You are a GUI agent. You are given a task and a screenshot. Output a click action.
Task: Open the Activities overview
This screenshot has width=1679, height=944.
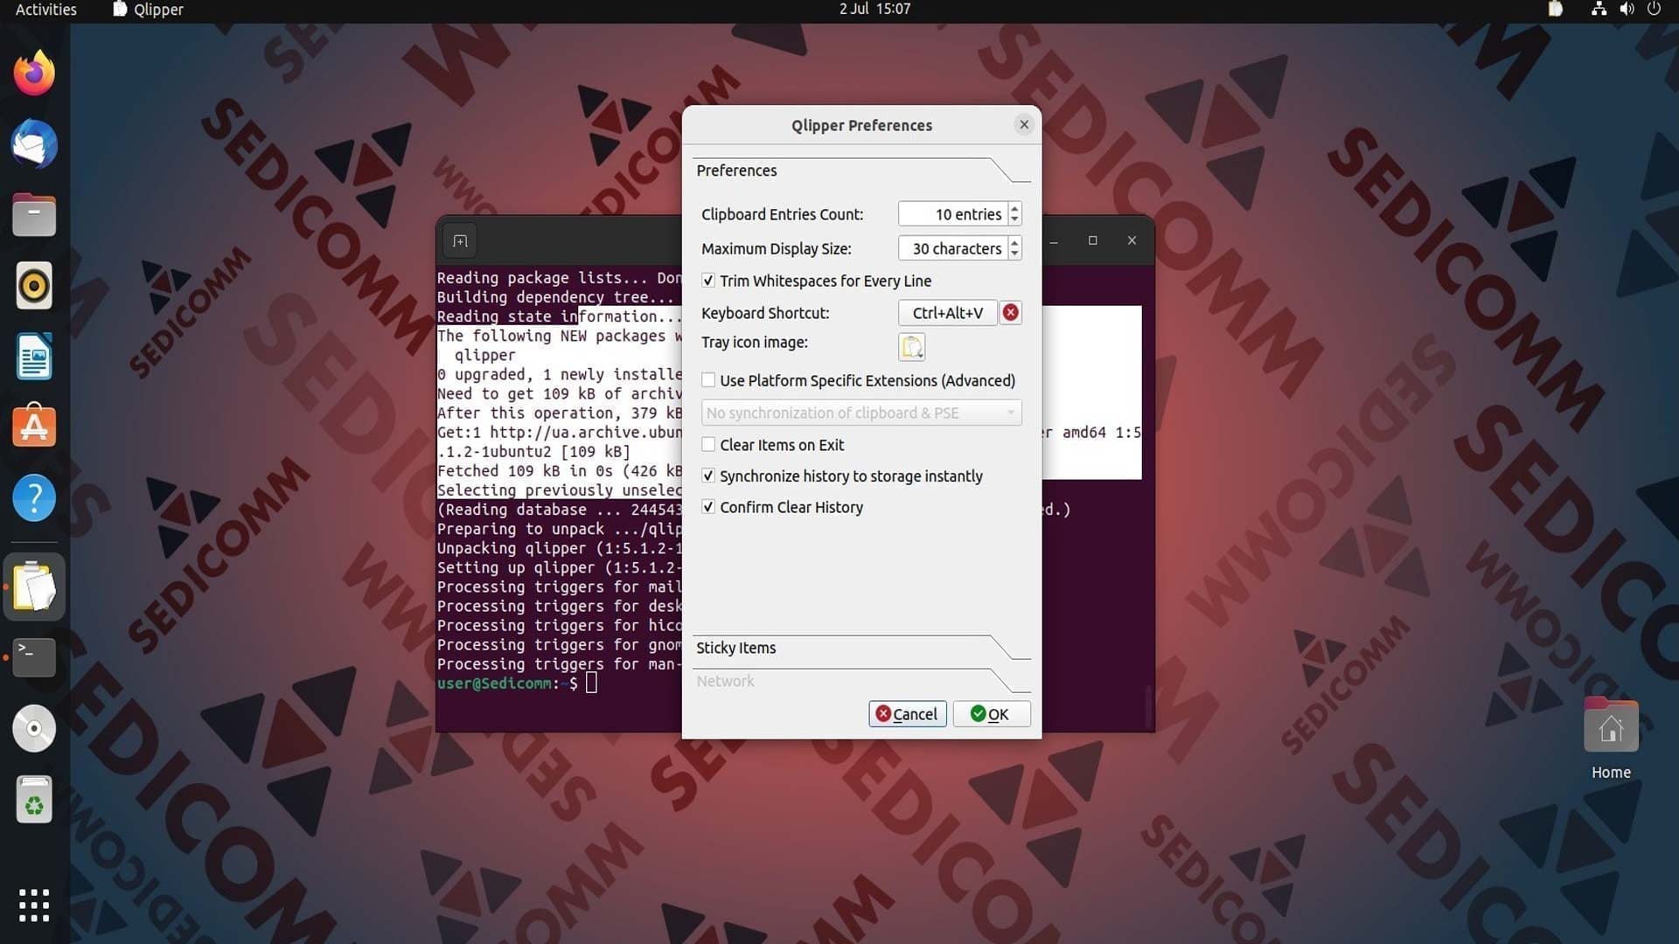(46, 10)
